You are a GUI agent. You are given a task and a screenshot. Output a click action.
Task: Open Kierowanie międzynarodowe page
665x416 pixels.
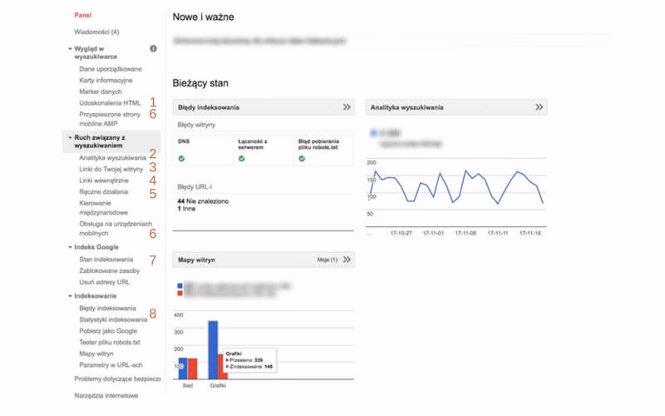coord(103,207)
